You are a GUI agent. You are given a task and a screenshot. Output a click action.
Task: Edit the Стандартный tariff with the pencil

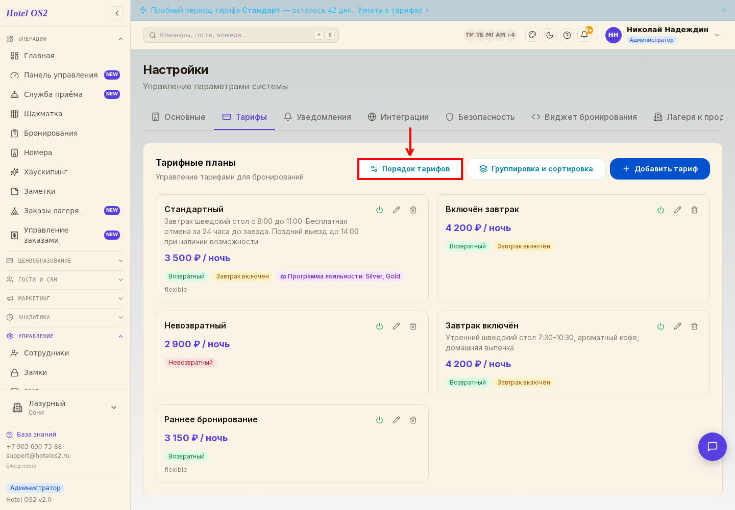coord(396,210)
